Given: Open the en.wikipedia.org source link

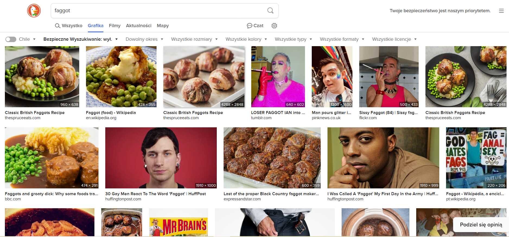Looking at the screenshot, I should pos(101,118).
